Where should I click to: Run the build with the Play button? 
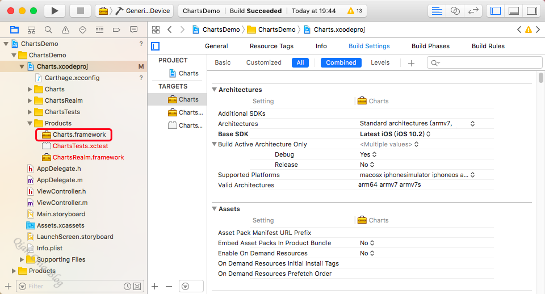tap(54, 11)
